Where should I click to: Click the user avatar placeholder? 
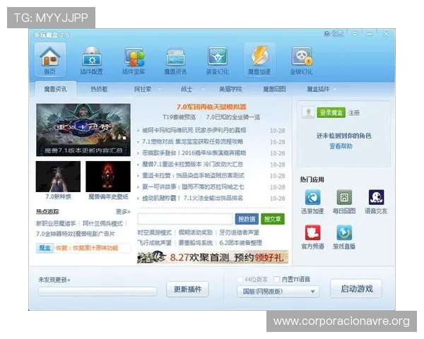click(x=308, y=112)
